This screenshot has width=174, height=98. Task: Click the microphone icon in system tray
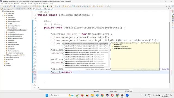coord(145,95)
